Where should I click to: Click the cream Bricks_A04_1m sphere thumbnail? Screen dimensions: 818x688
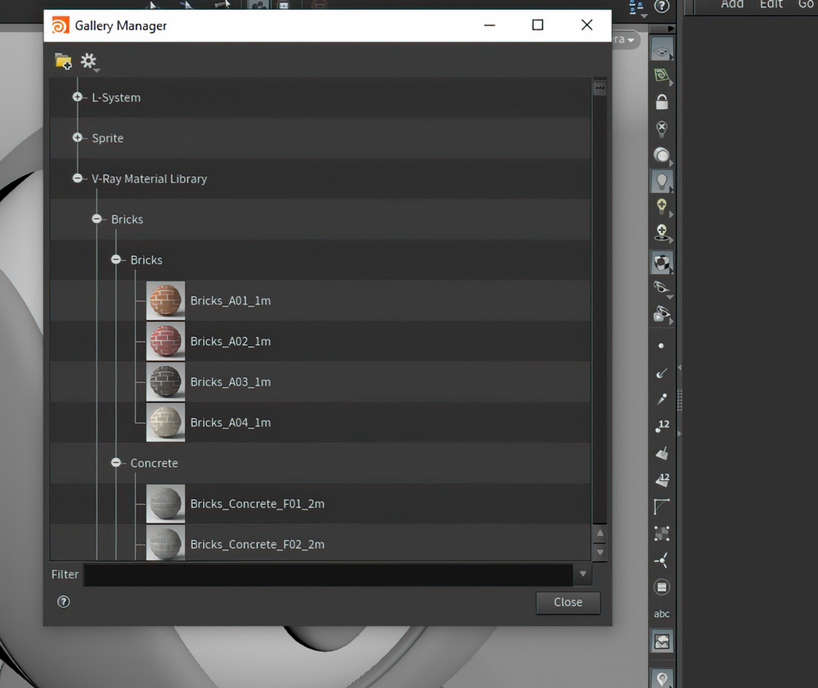coord(165,422)
